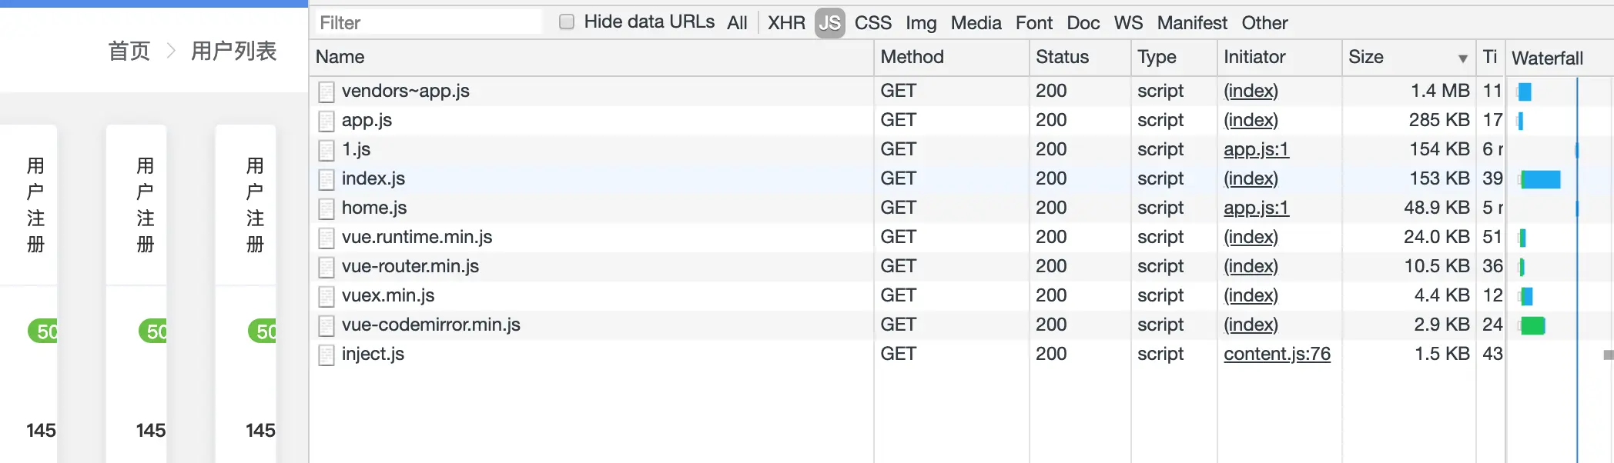Image resolution: width=1614 pixels, height=463 pixels.
Task: Switch to the XHR filter tab
Action: [x=786, y=23]
